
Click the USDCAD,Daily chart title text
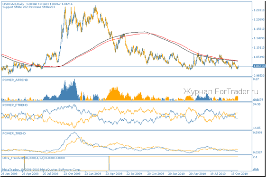click(x=13, y=4)
